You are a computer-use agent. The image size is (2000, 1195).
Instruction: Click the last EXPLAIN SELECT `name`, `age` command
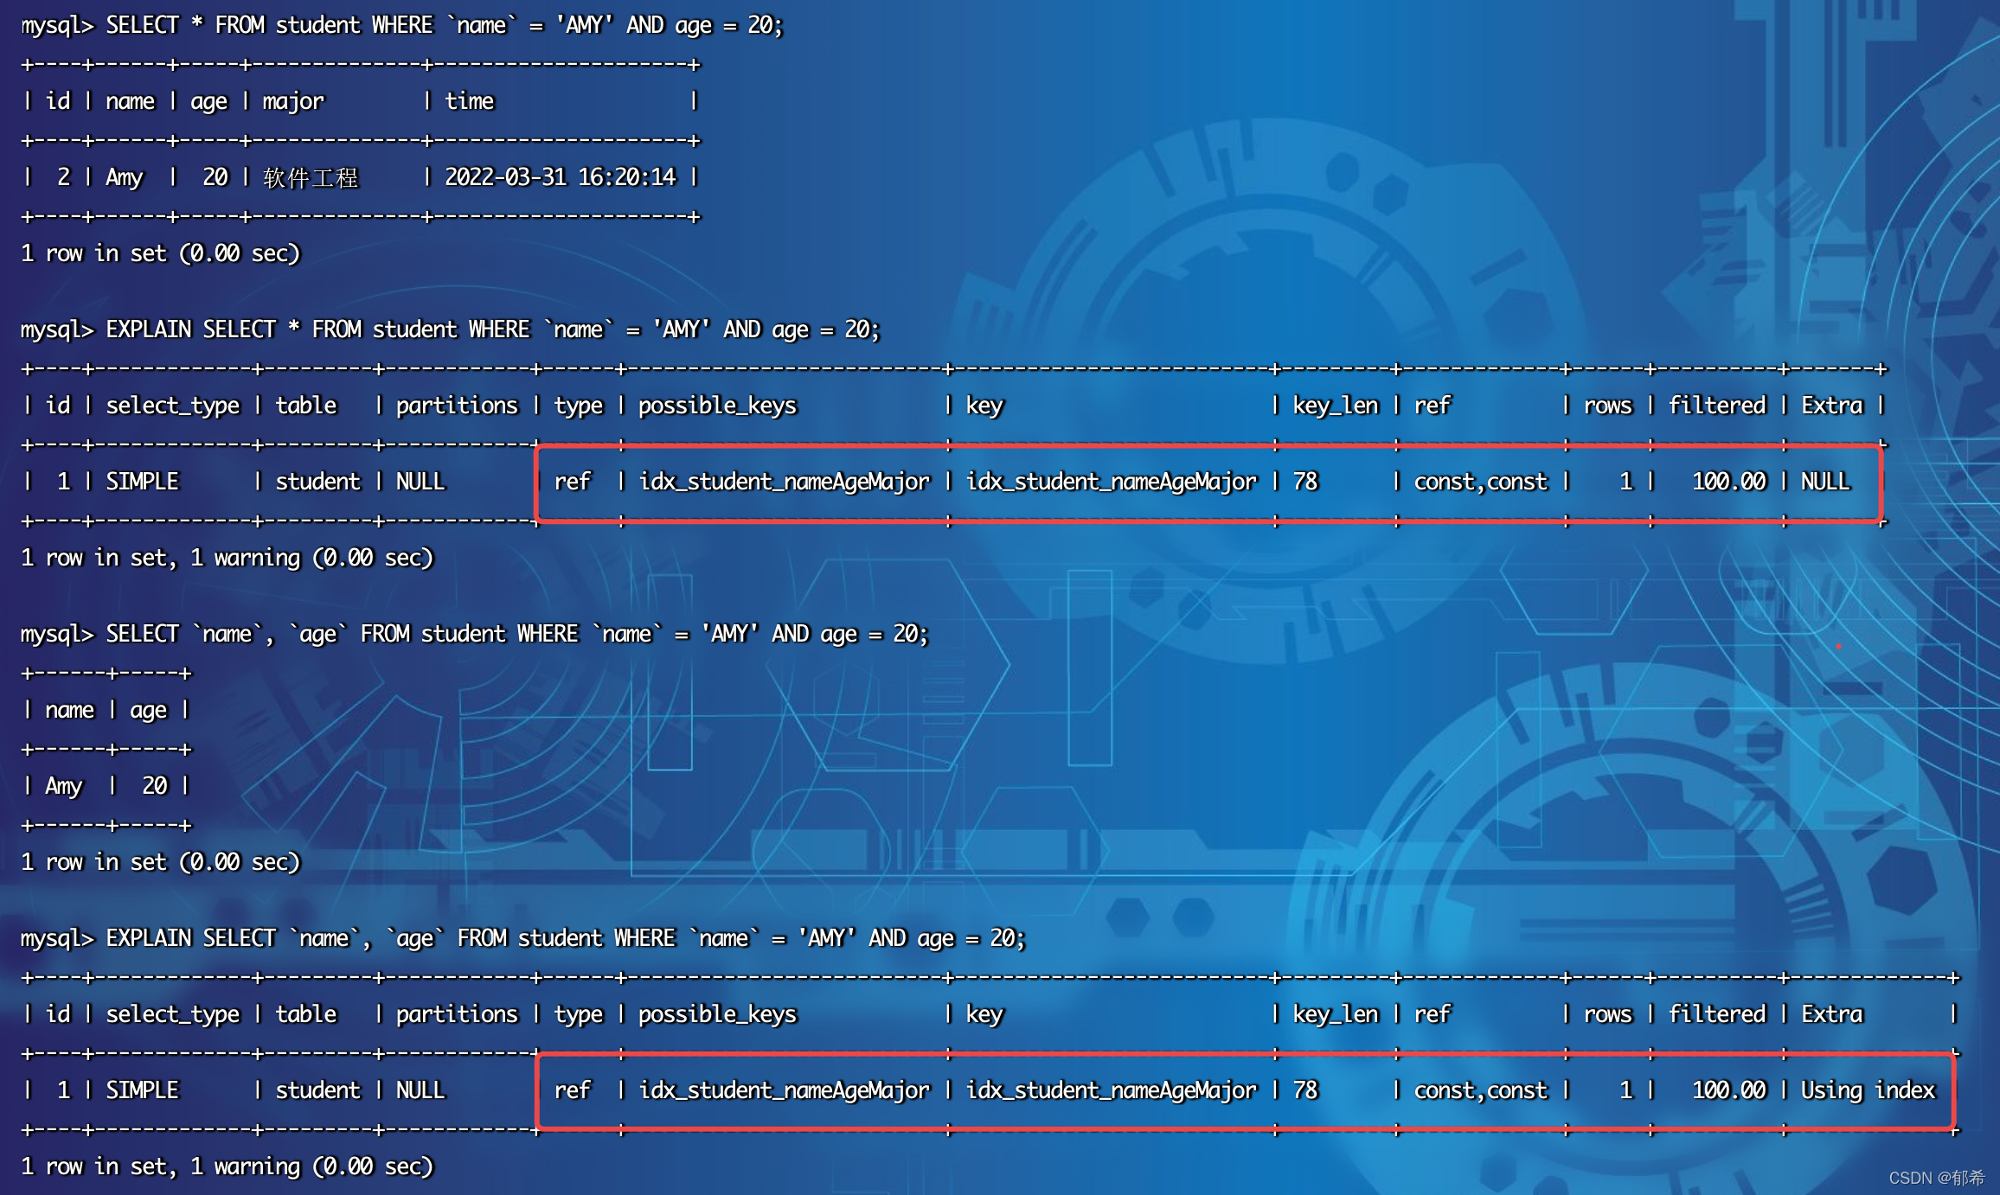click(522, 938)
